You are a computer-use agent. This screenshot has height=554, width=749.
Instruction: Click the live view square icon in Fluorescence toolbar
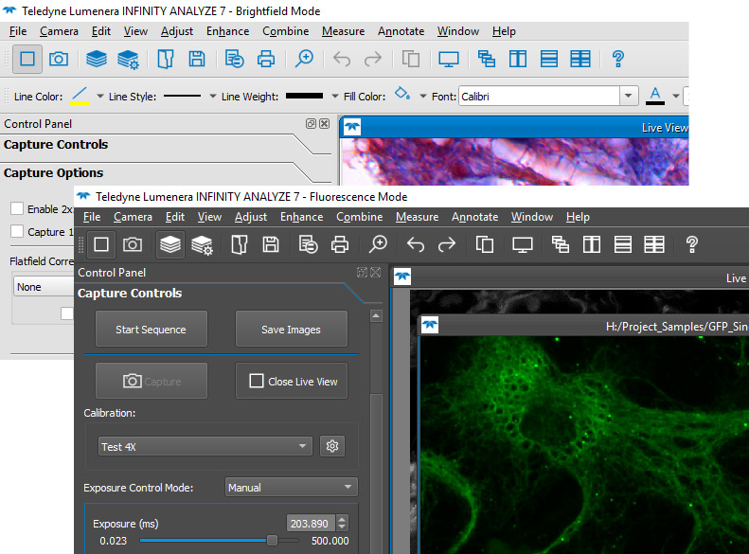click(x=101, y=244)
